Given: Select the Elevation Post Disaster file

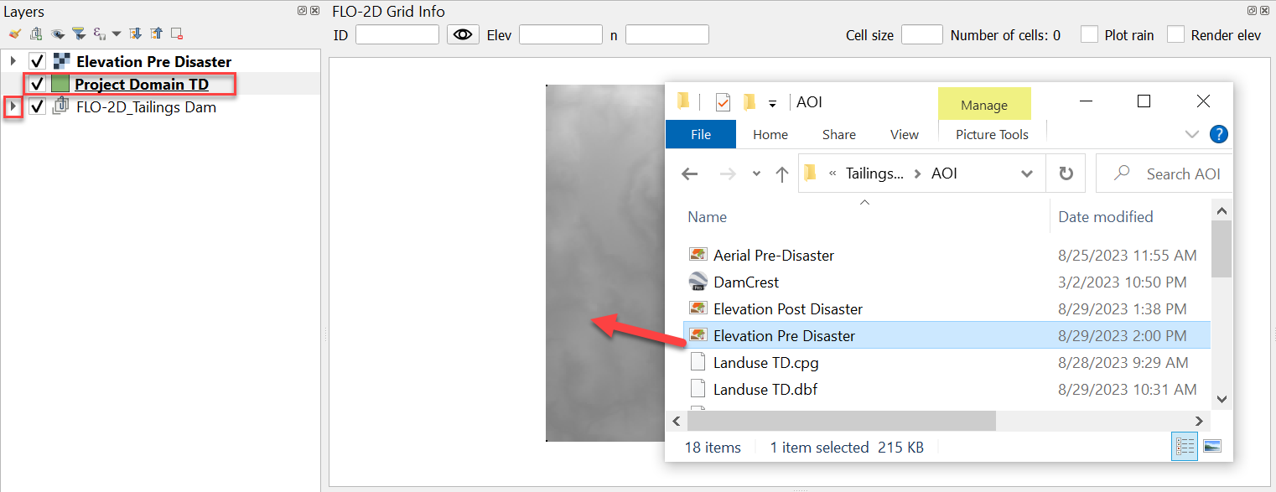Looking at the screenshot, I should pos(787,308).
